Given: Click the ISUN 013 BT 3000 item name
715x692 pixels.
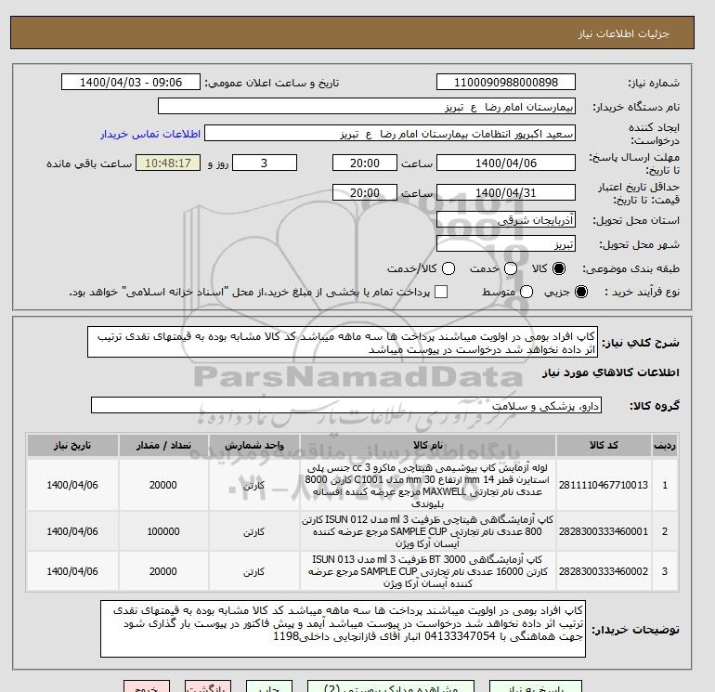Looking at the screenshot, I should pos(428,571).
